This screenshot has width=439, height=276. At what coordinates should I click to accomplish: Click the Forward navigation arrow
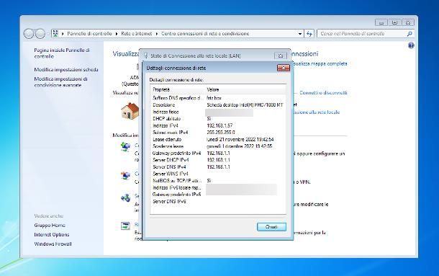pos(40,34)
